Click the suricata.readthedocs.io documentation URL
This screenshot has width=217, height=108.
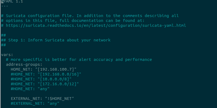96,26
